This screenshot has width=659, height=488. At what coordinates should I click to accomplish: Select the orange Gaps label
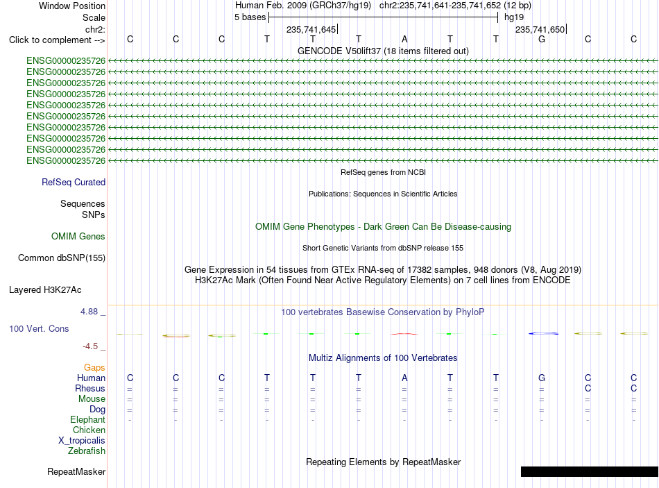click(x=94, y=368)
